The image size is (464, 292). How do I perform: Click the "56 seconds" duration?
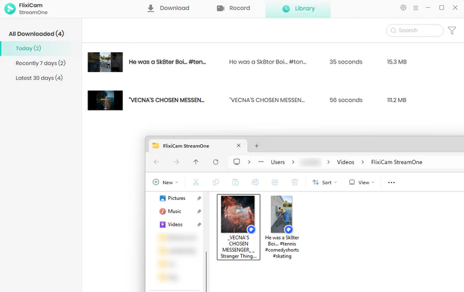346,100
